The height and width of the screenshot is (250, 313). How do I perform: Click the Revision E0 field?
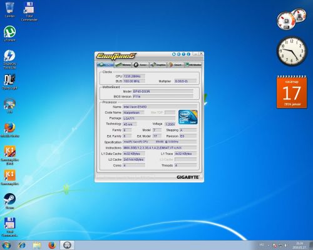[x=188, y=136]
